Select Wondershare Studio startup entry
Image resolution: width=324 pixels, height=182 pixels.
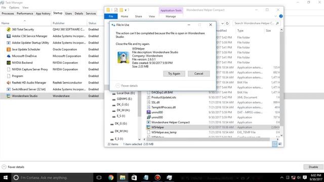52,96
